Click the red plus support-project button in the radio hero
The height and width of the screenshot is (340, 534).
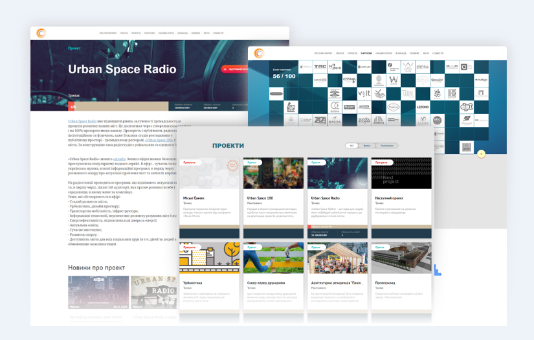coord(235,69)
